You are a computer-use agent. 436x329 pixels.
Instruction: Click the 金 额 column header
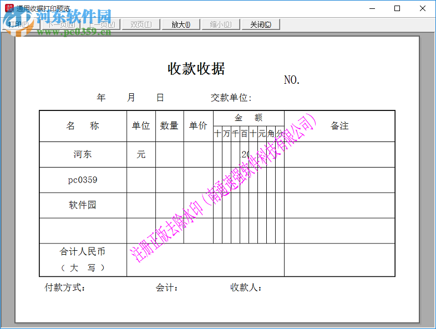point(249,118)
